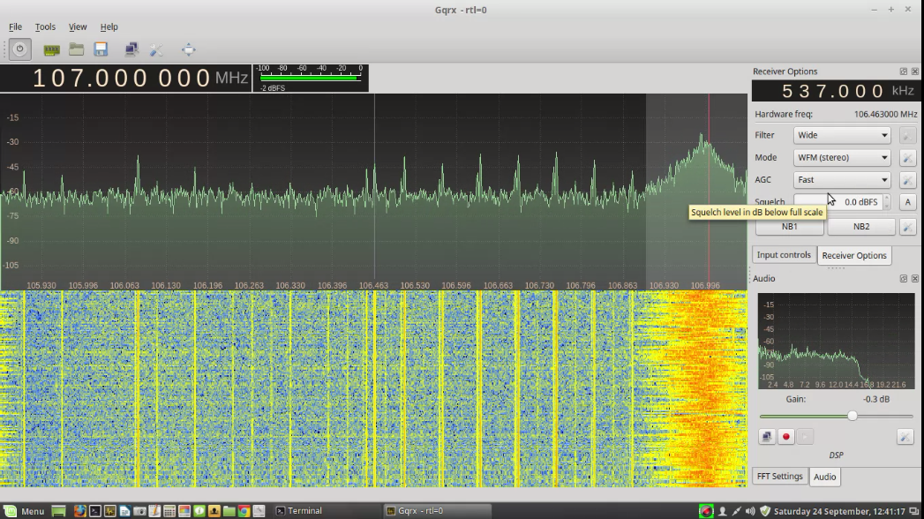Open the remote control network icon
This screenshot has height=519, width=924.
tap(131, 49)
